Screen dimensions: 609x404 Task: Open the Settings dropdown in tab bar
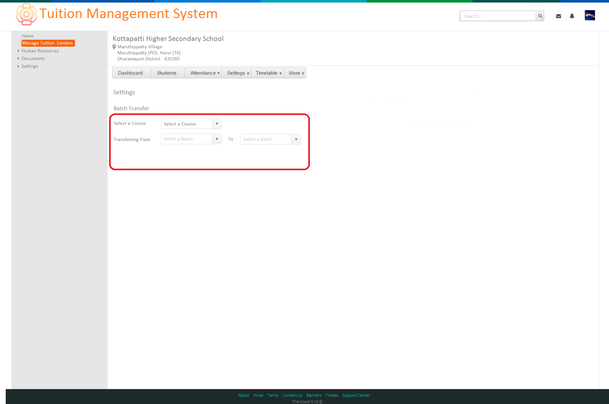(236, 73)
